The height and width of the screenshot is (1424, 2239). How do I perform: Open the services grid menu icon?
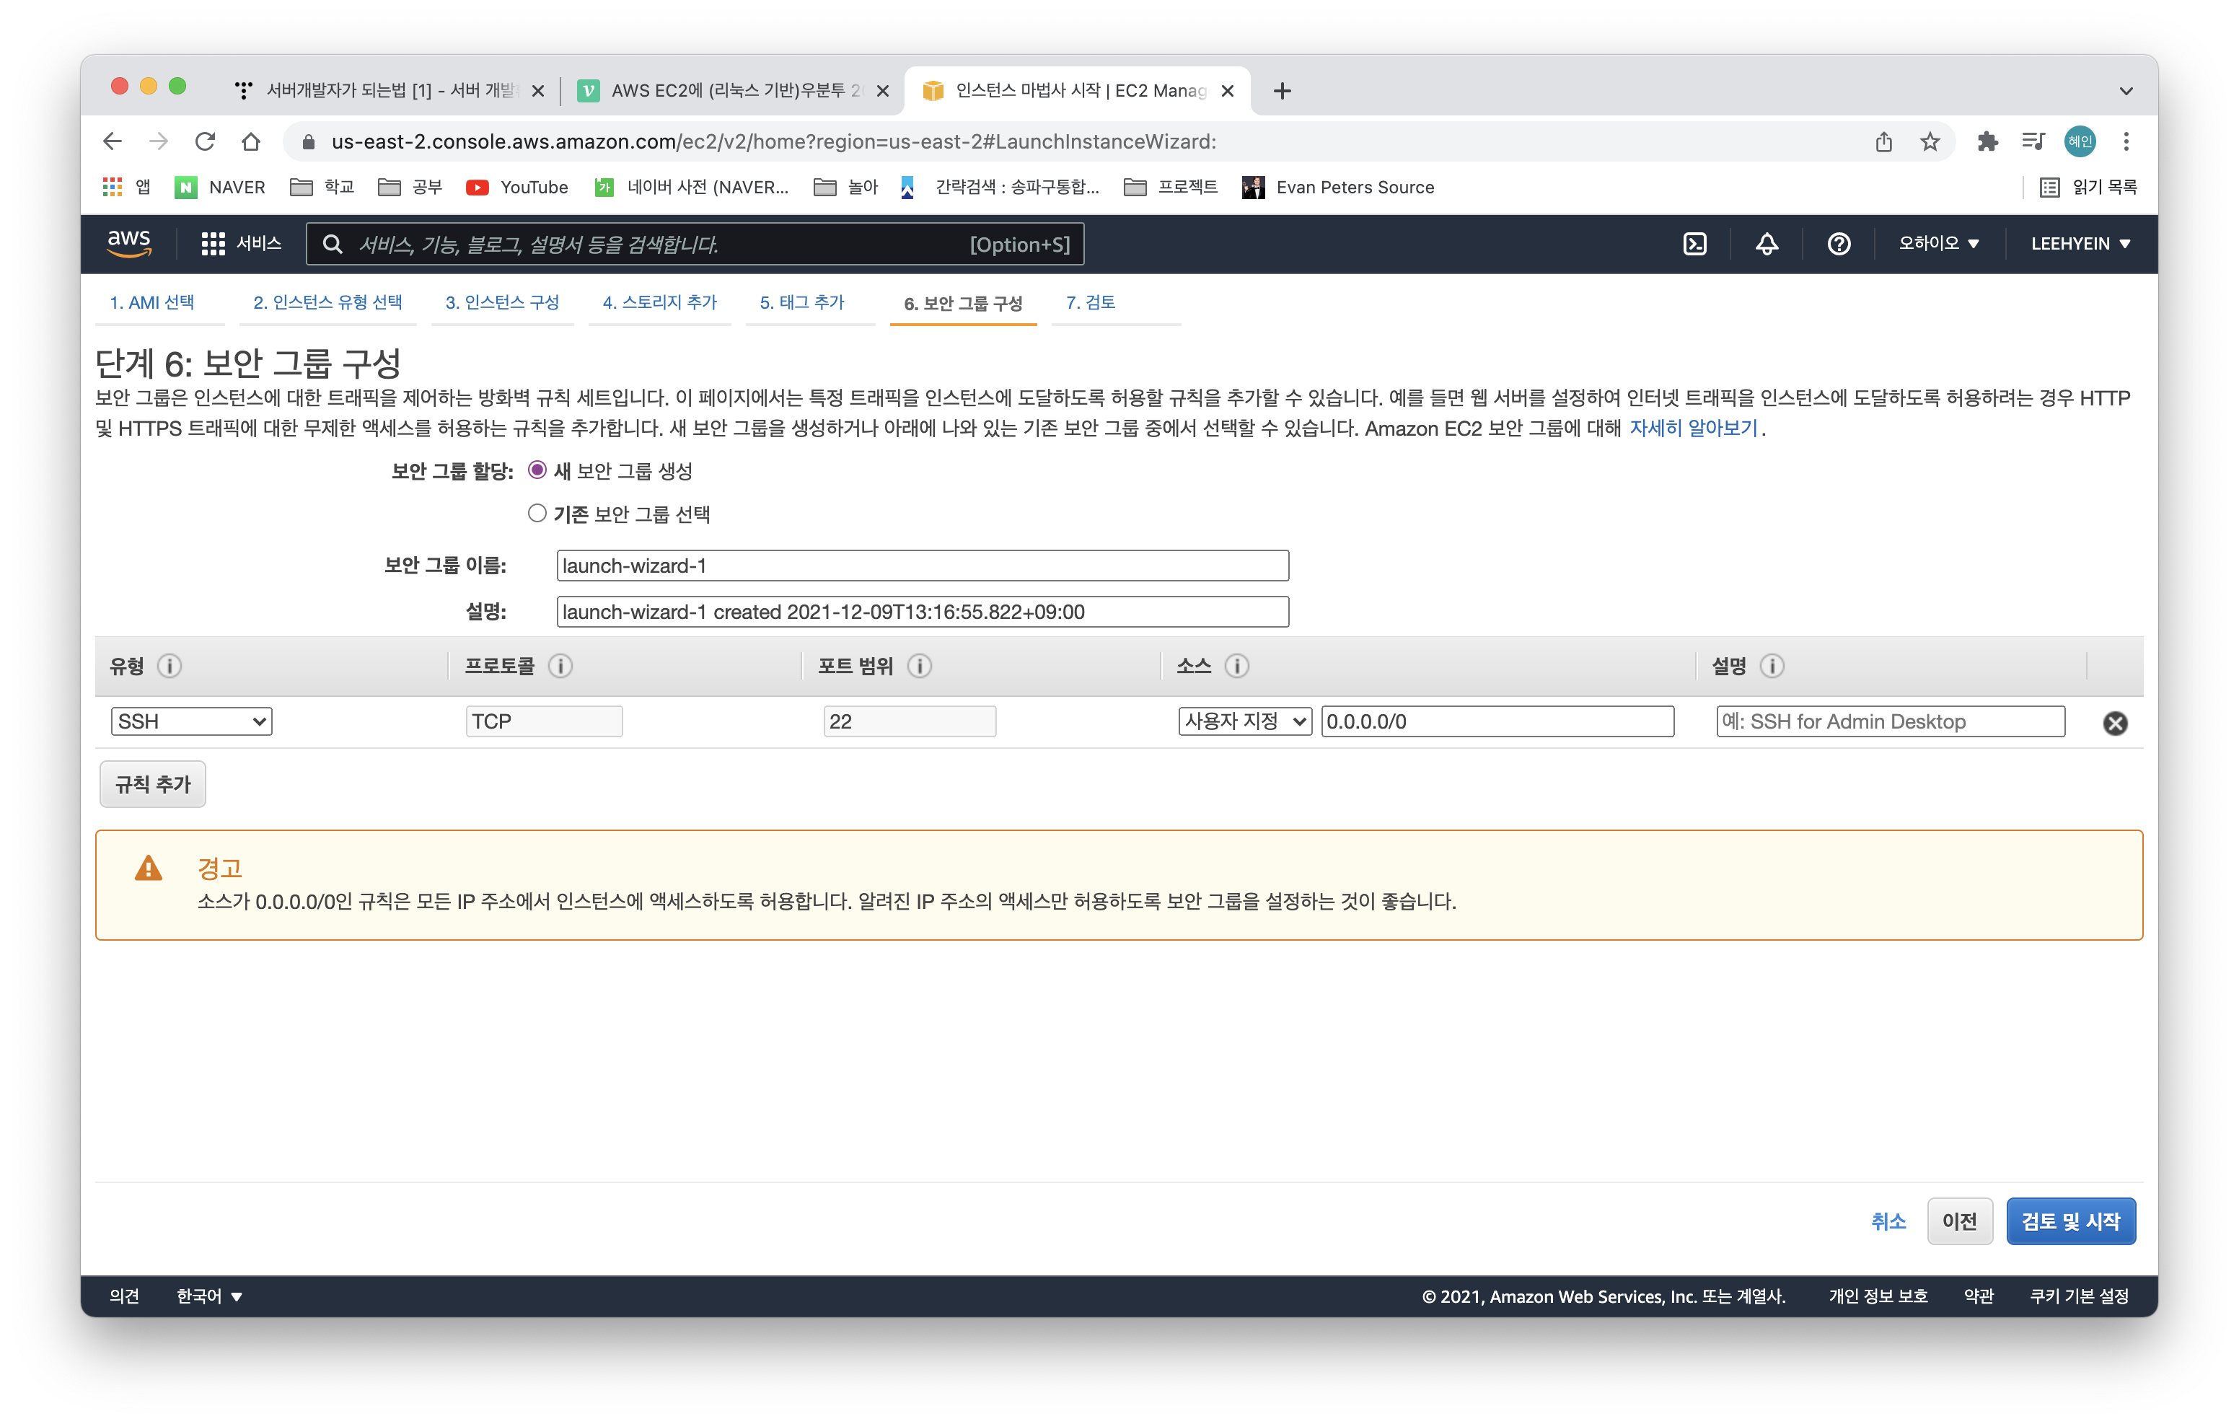213,244
